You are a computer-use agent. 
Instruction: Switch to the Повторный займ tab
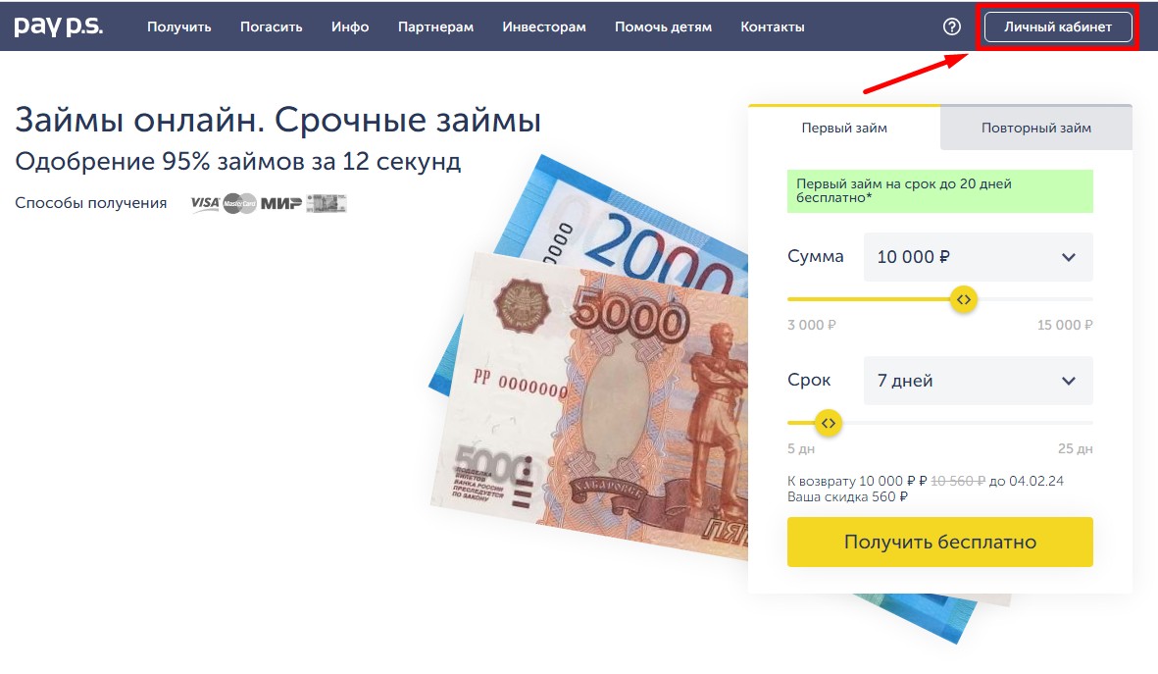1036,128
